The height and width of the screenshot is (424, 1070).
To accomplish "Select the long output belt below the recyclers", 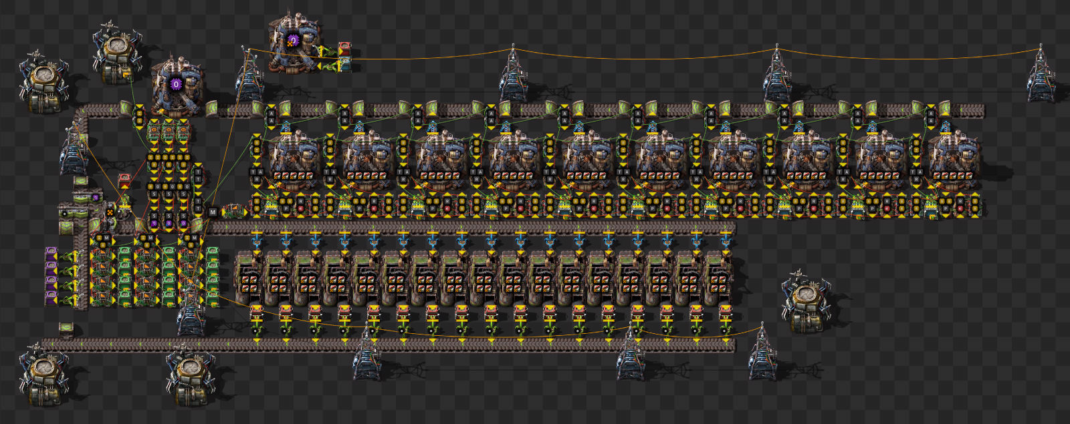I will 388,345.
